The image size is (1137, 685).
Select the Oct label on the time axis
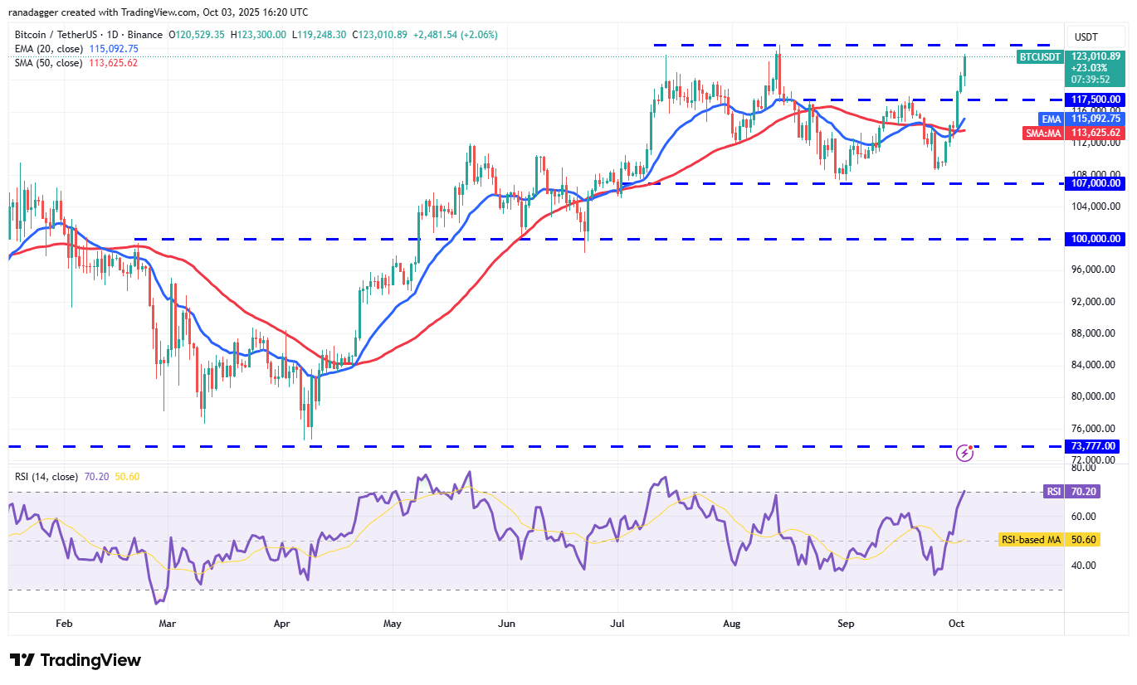tap(956, 623)
